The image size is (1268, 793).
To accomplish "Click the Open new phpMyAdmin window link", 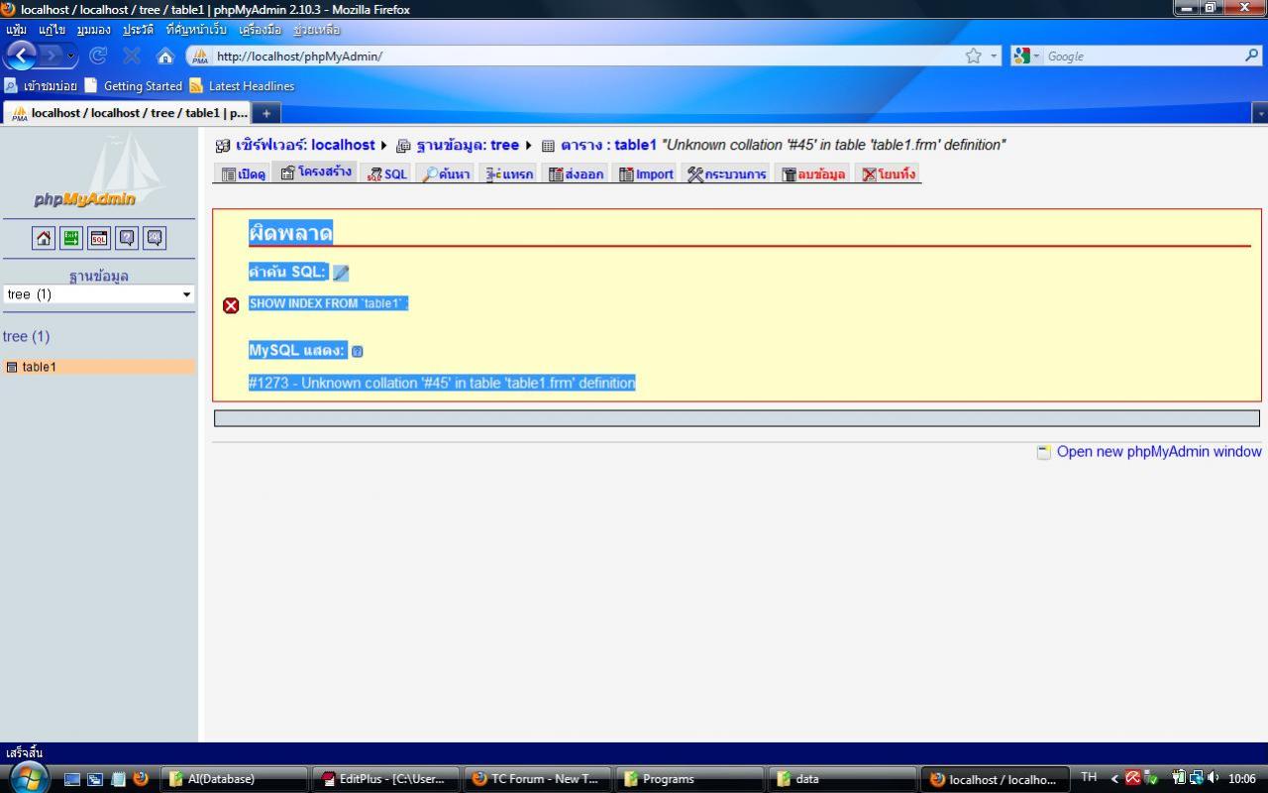I will tap(1159, 452).
